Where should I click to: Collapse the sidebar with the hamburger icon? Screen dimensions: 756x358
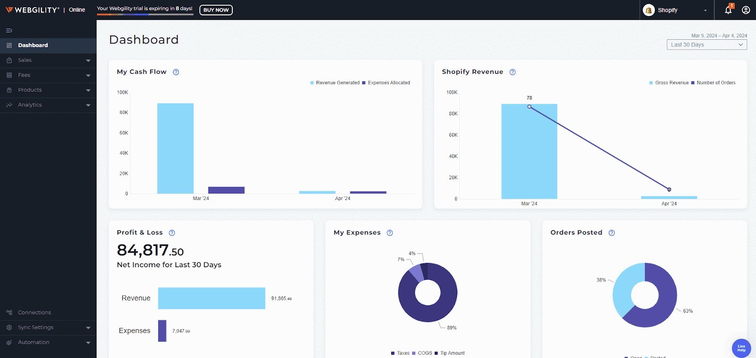9,31
